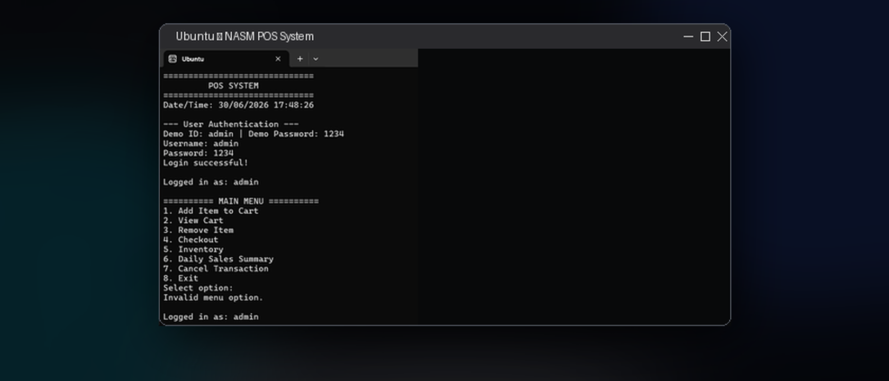Click the '2. View Cart' menu line
This screenshot has width=889, height=381.
click(193, 220)
